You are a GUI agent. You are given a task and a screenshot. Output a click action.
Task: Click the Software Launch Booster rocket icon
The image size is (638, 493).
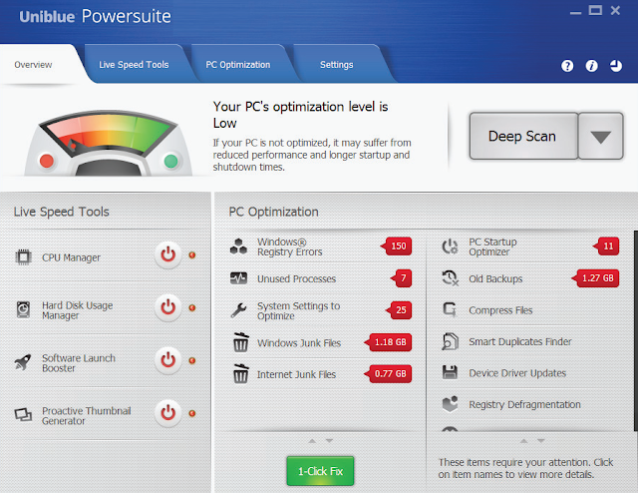[x=23, y=362]
